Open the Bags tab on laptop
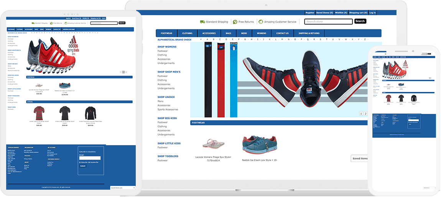 [229, 33]
